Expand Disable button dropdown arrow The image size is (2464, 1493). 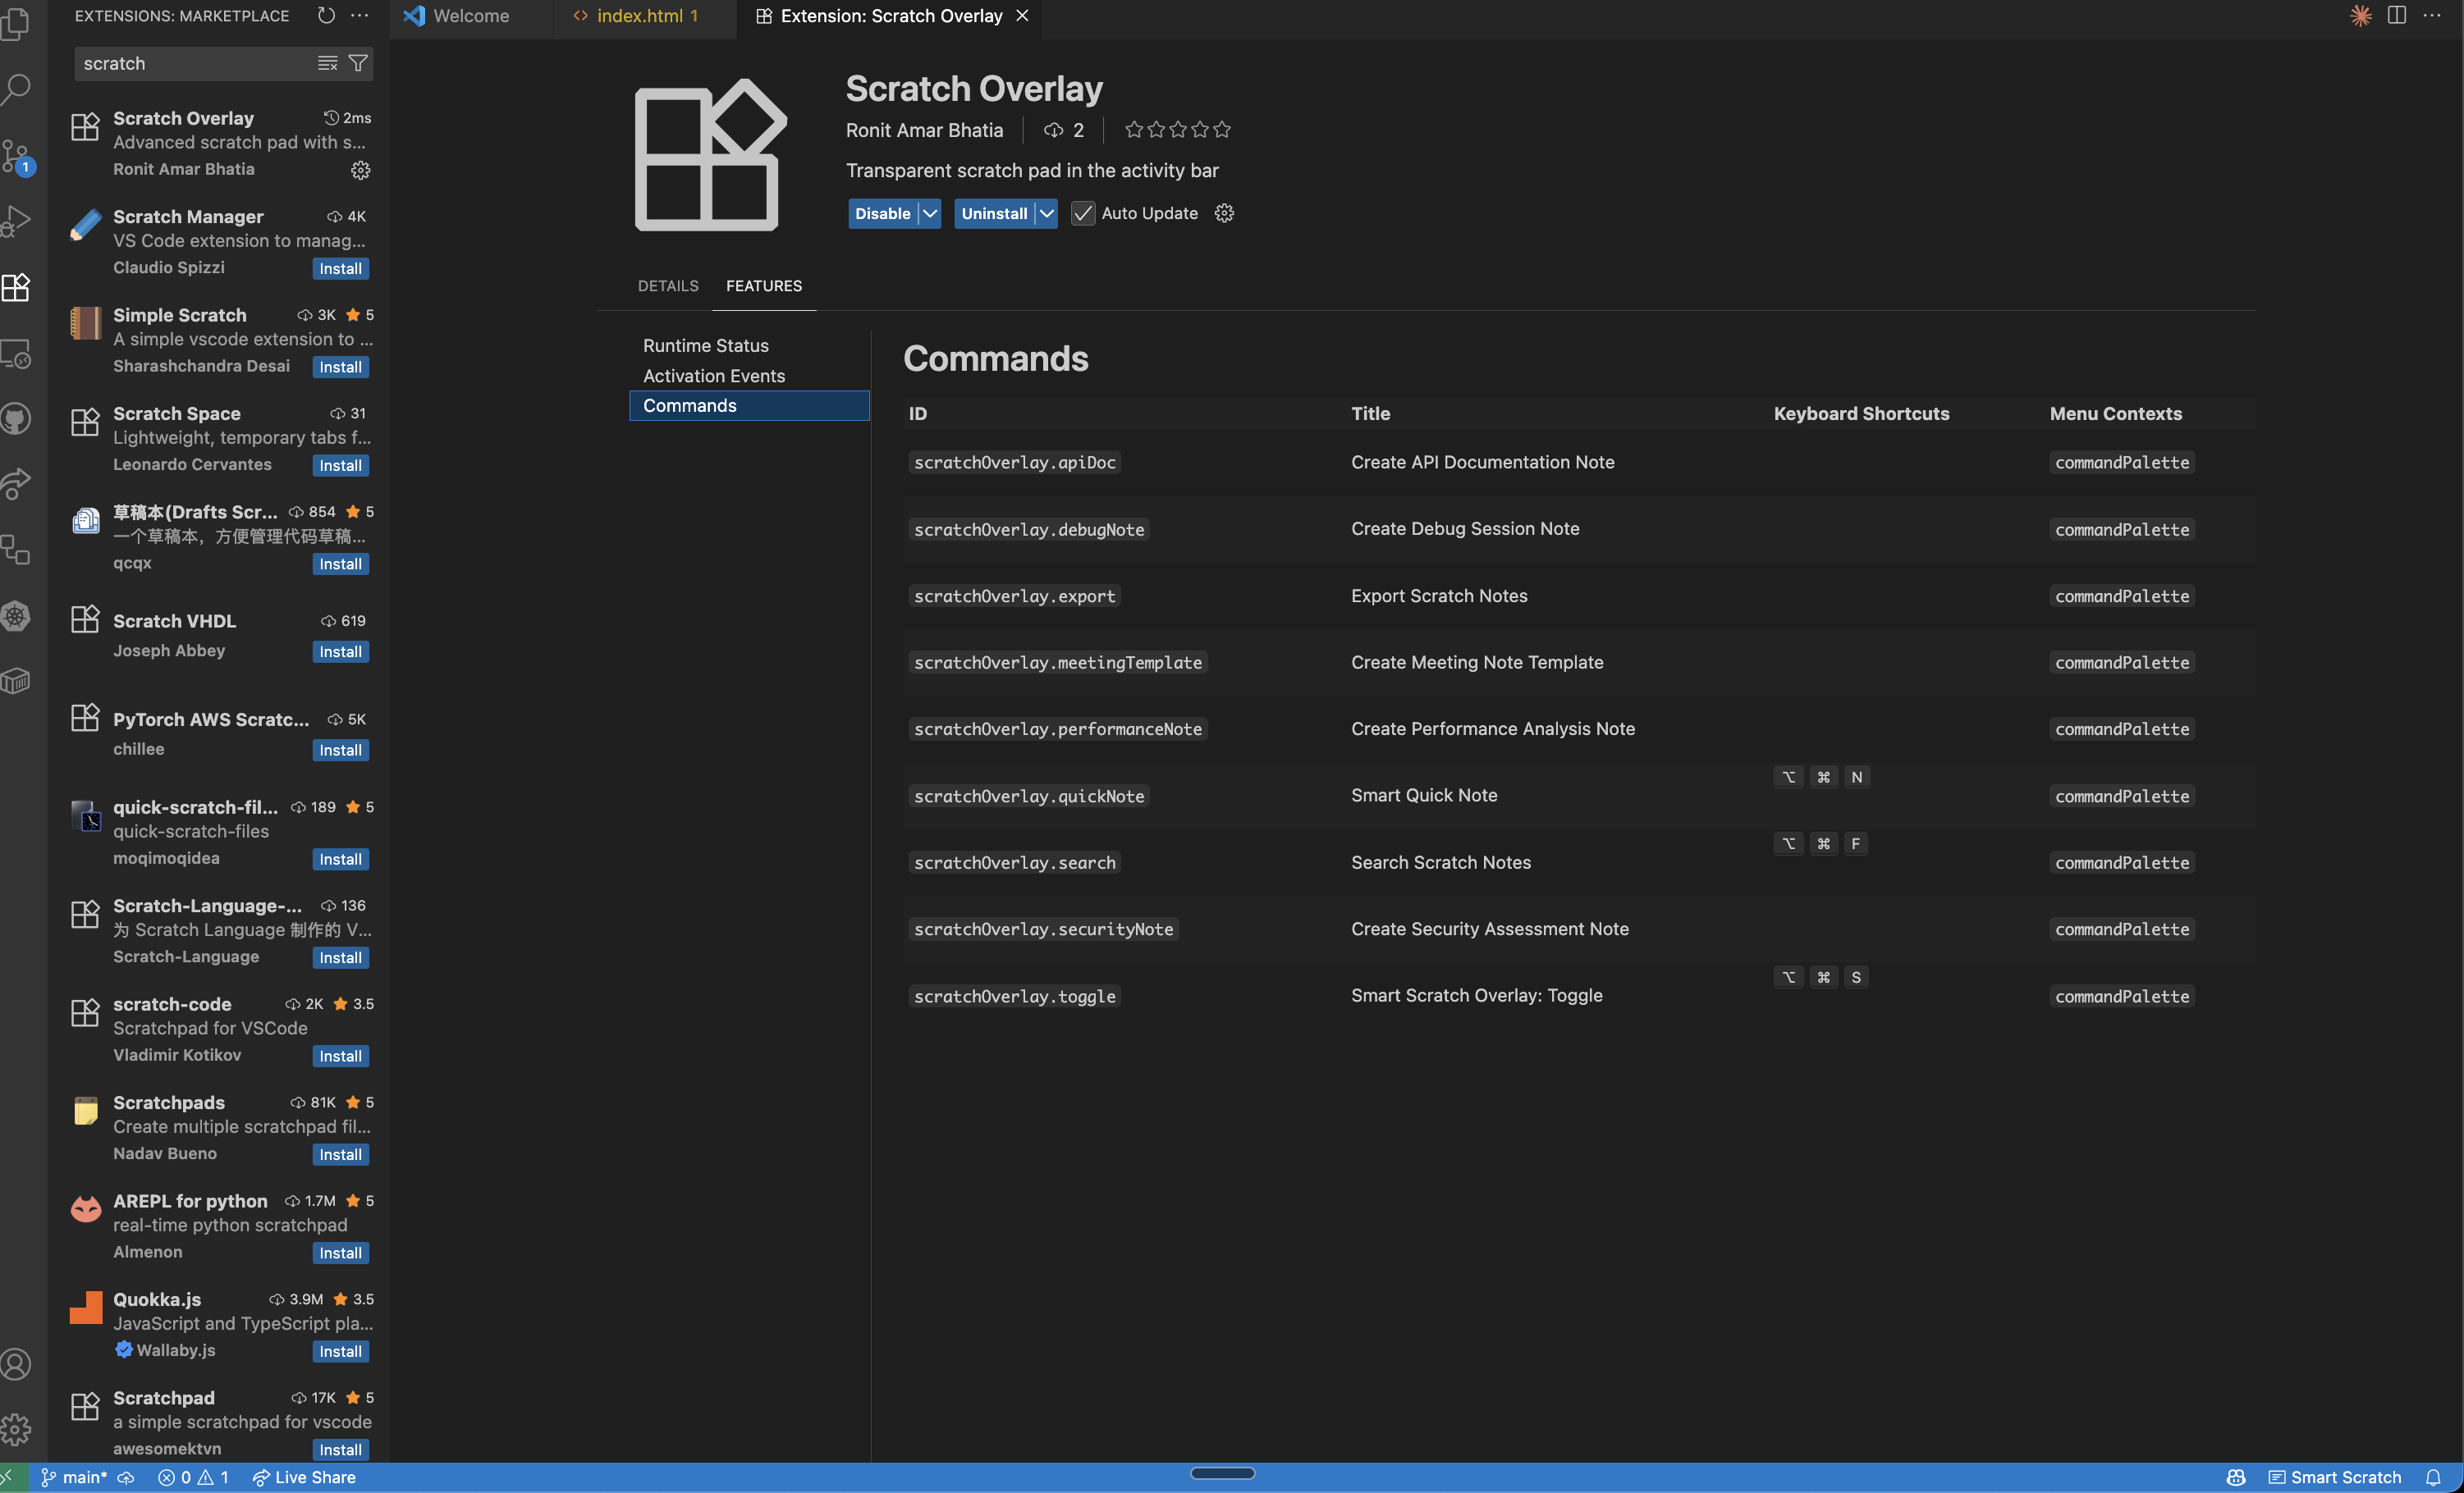coord(929,212)
